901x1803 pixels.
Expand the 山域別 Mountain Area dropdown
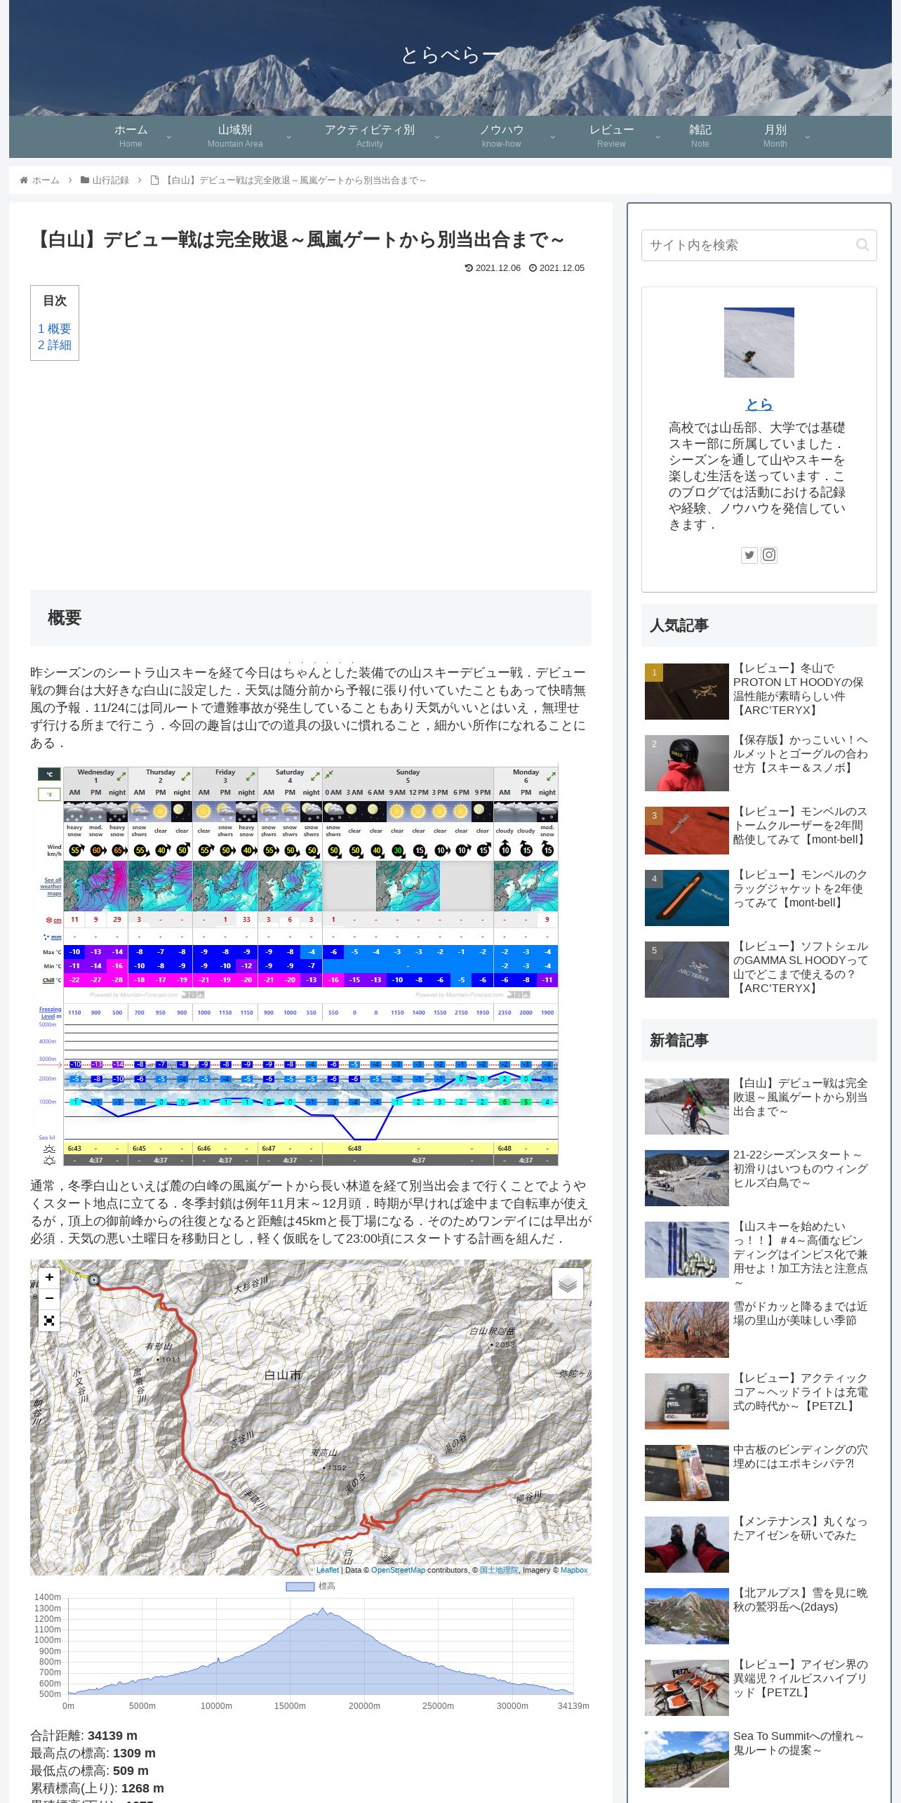tap(288, 137)
